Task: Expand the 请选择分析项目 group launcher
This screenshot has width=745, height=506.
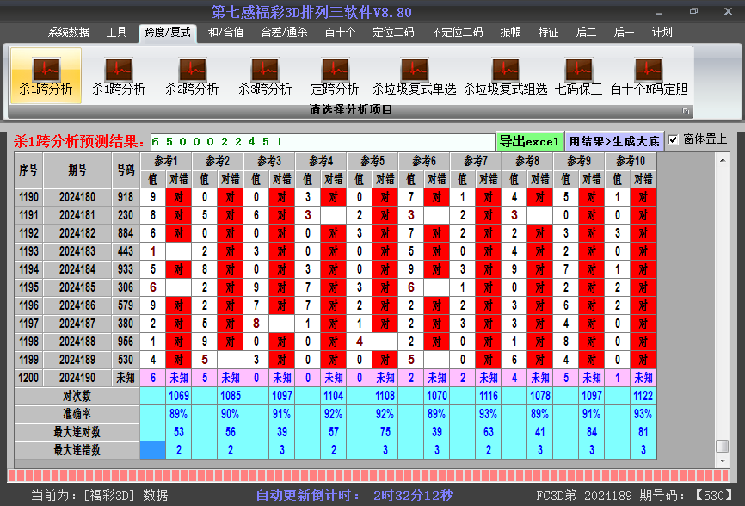Action: point(686,111)
